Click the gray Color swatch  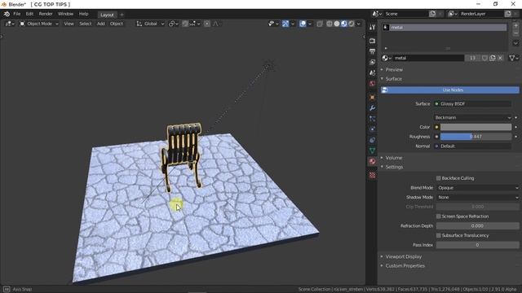coord(476,127)
